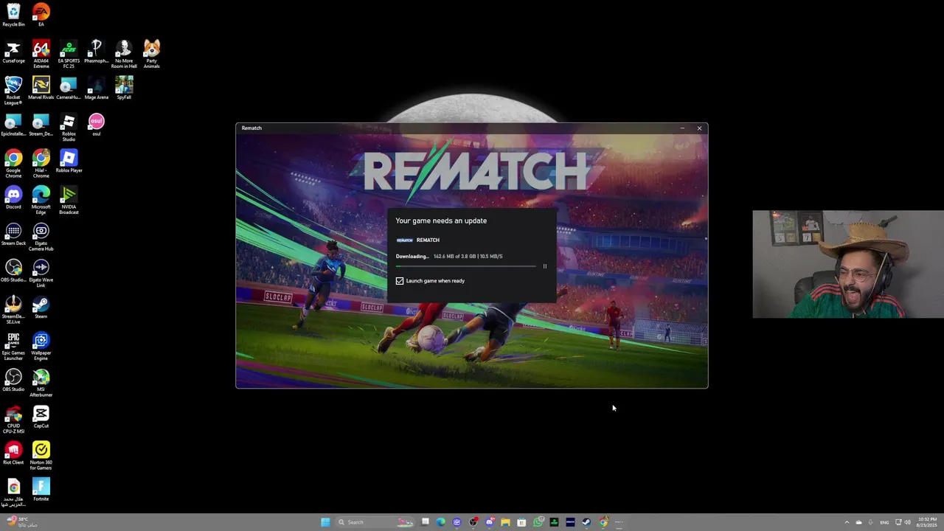Image resolution: width=944 pixels, height=531 pixels.
Task: Select the Wallpaper Engine desktop icon
Action: [x=41, y=346]
